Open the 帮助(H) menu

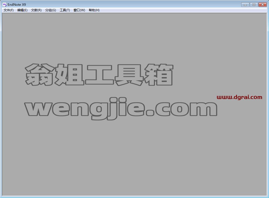94,10
